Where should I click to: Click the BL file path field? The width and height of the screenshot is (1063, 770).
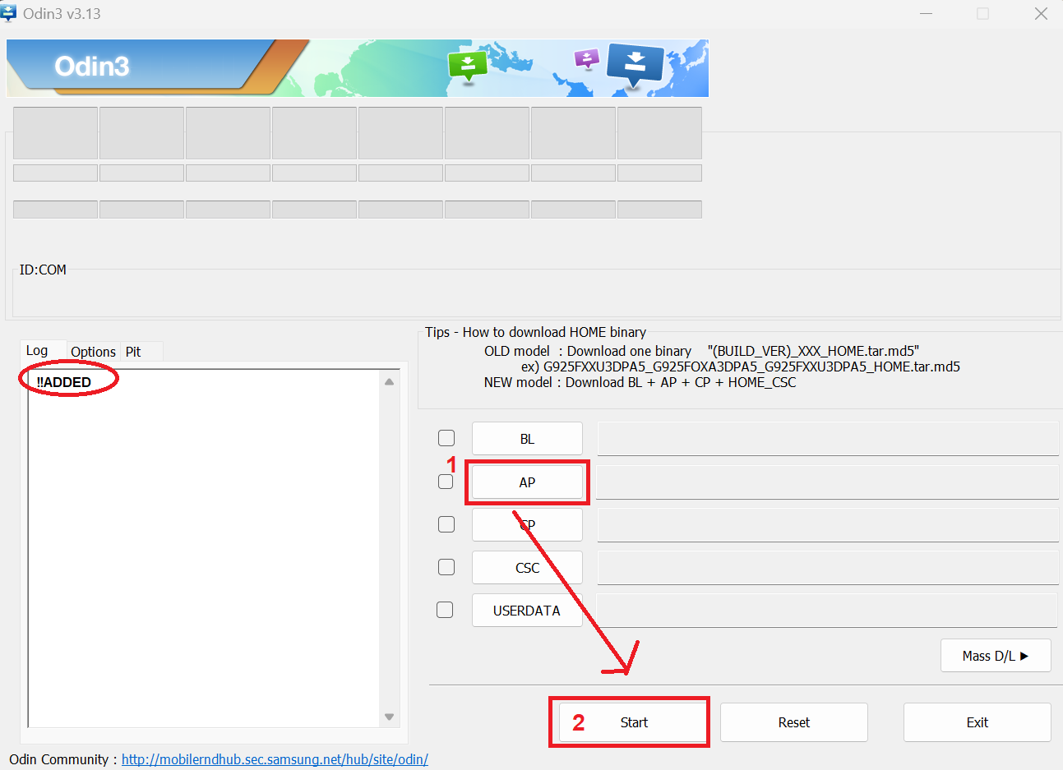click(x=828, y=439)
